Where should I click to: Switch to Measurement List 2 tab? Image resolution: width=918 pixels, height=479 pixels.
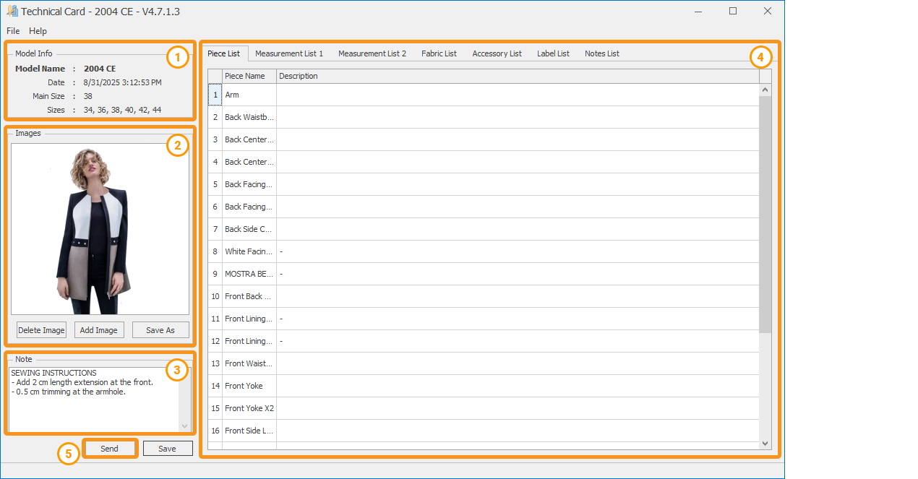[372, 53]
